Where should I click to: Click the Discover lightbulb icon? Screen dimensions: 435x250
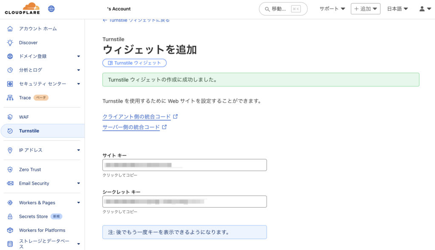(10, 42)
